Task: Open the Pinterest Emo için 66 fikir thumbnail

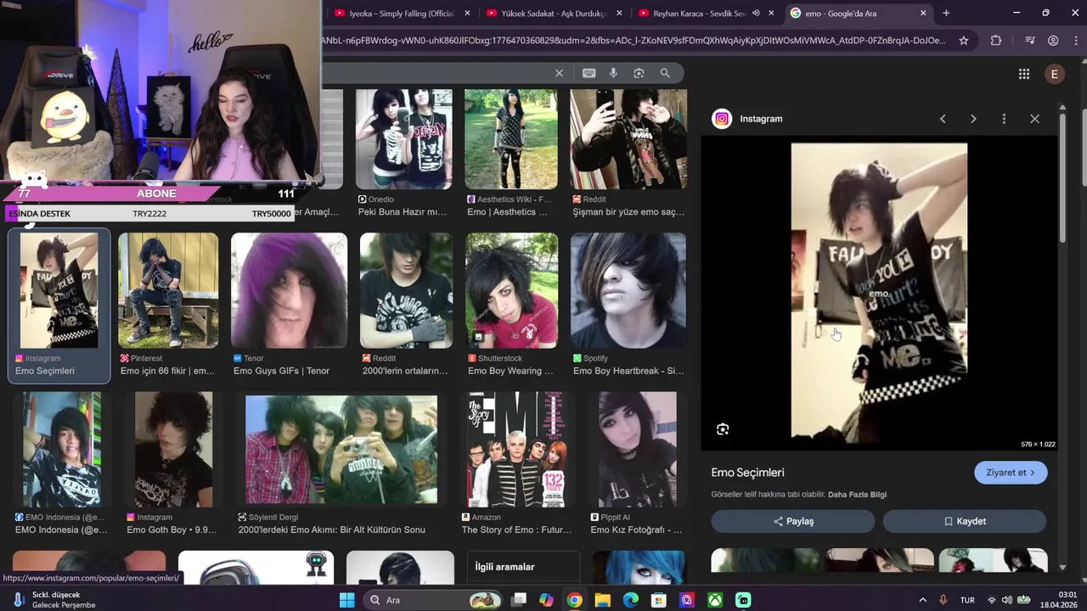Action: (168, 291)
